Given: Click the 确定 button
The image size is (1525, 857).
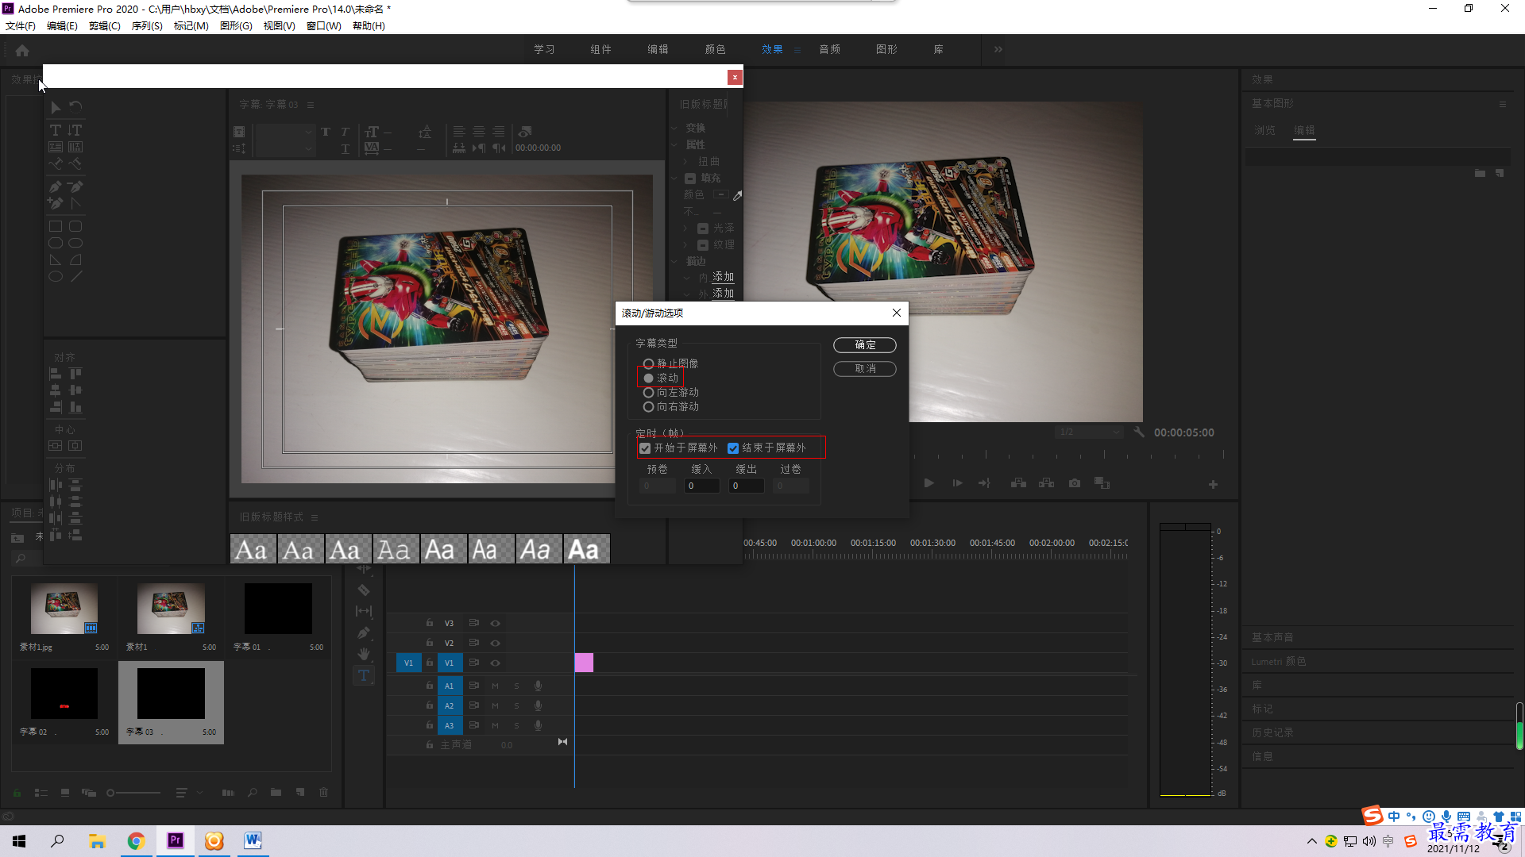Looking at the screenshot, I should coord(865,345).
